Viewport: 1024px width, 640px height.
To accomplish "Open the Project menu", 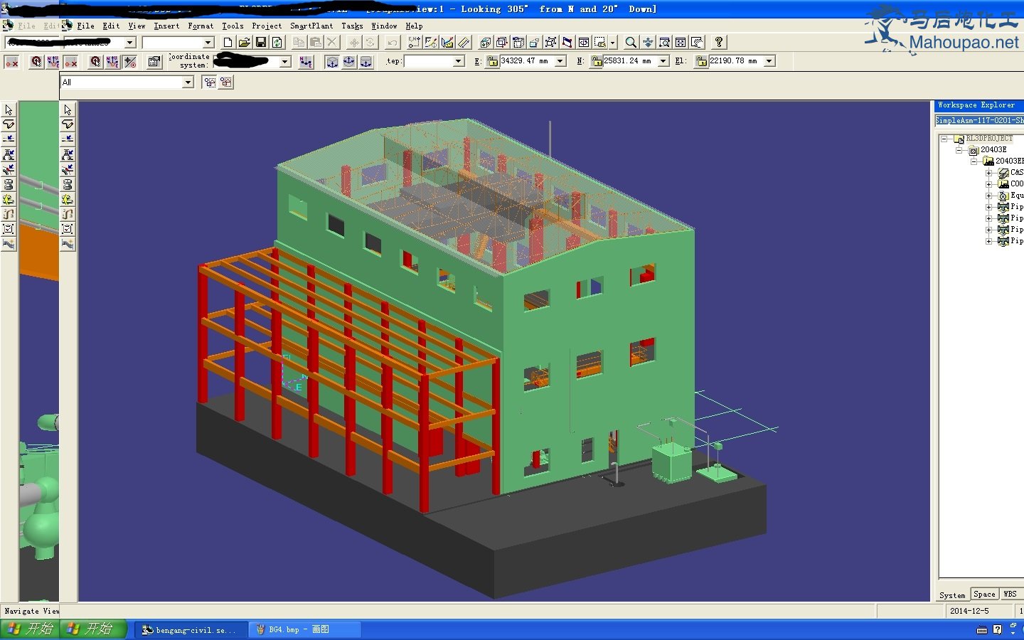I will point(267,26).
